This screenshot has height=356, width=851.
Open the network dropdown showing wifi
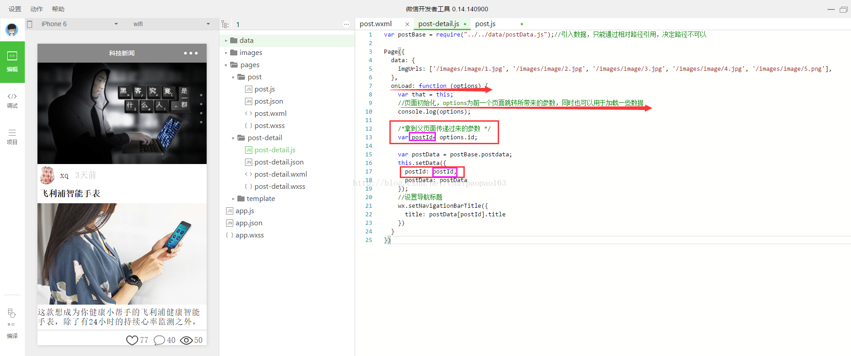[171, 24]
